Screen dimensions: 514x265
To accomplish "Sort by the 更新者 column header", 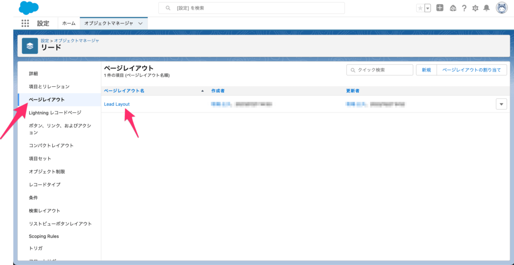I will point(353,90).
